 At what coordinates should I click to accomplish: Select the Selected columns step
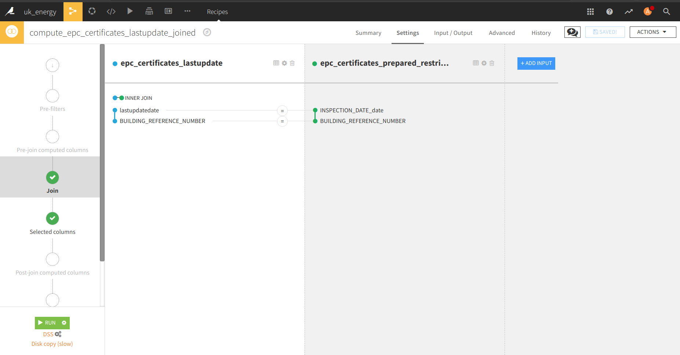pyautogui.click(x=52, y=219)
